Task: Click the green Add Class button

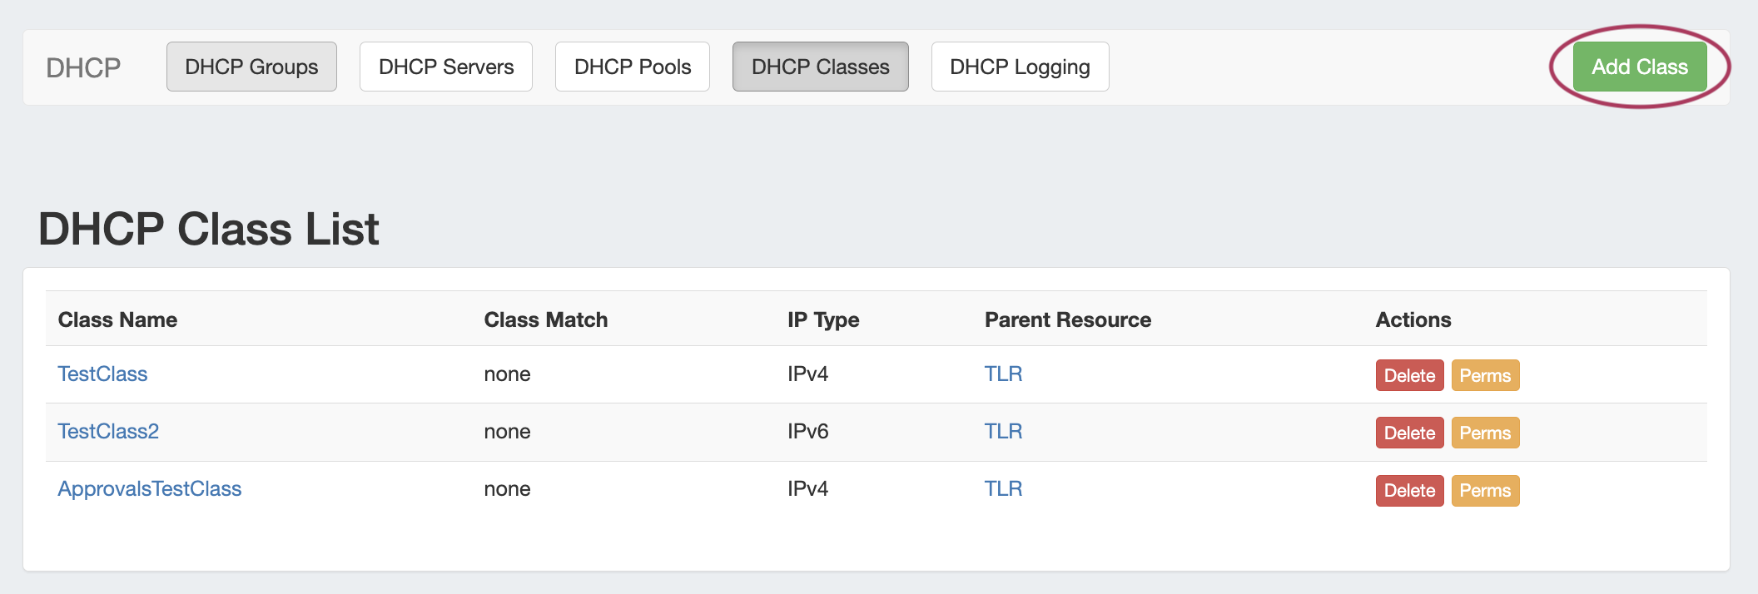Action: [1639, 67]
